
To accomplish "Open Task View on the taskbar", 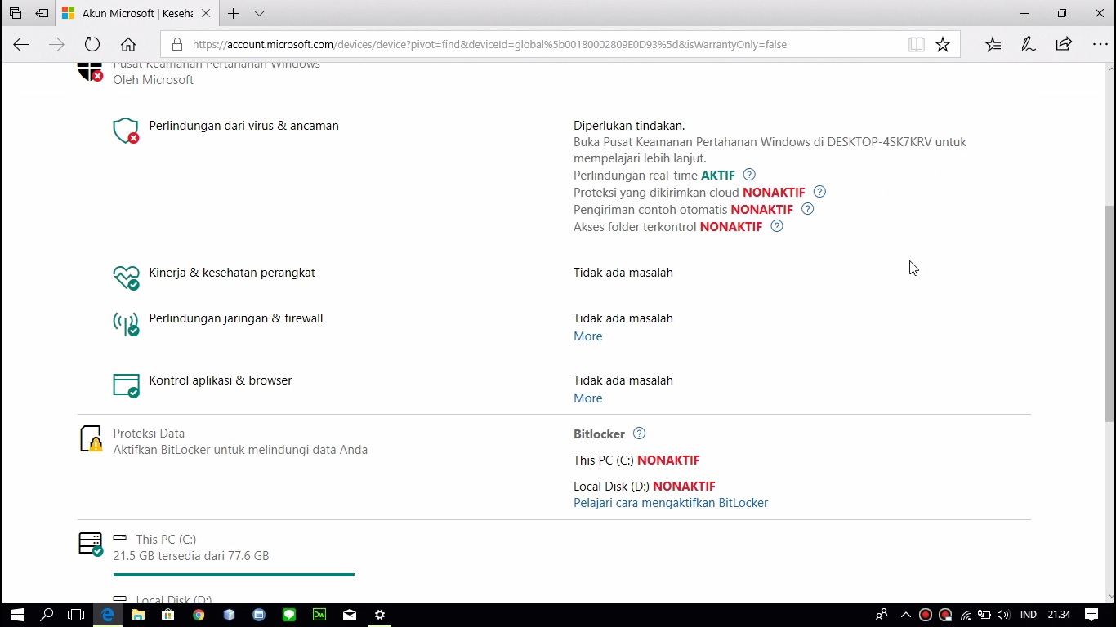I will tap(76, 615).
